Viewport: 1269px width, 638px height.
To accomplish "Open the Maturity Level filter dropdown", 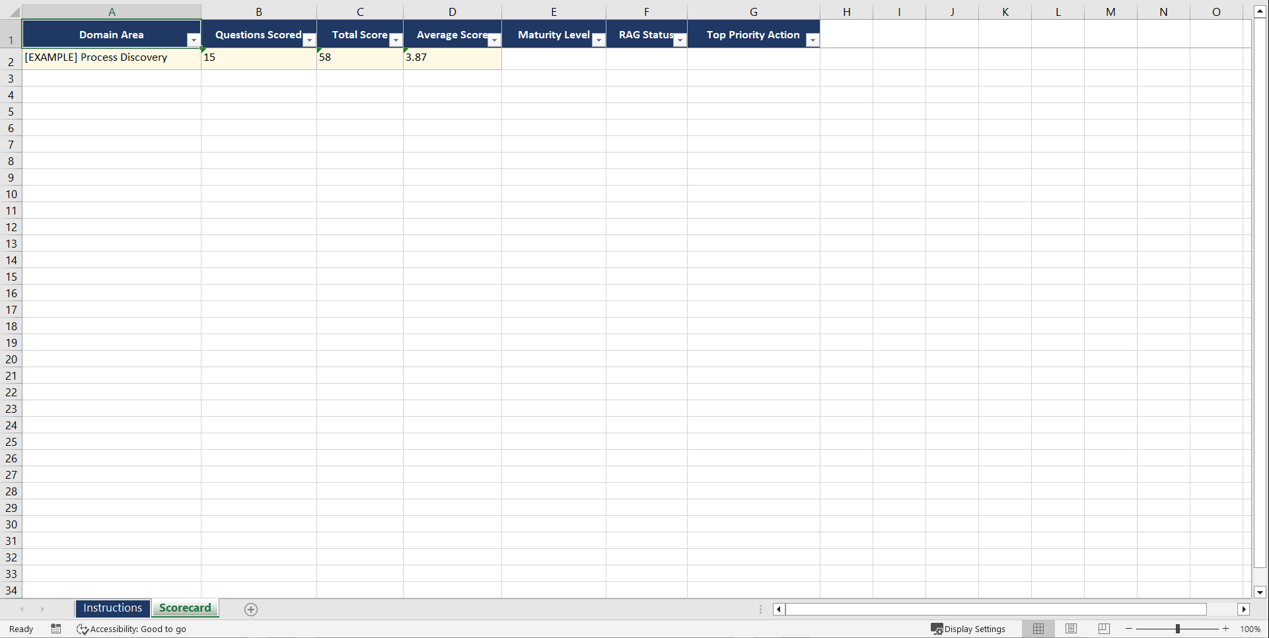I will [598, 40].
